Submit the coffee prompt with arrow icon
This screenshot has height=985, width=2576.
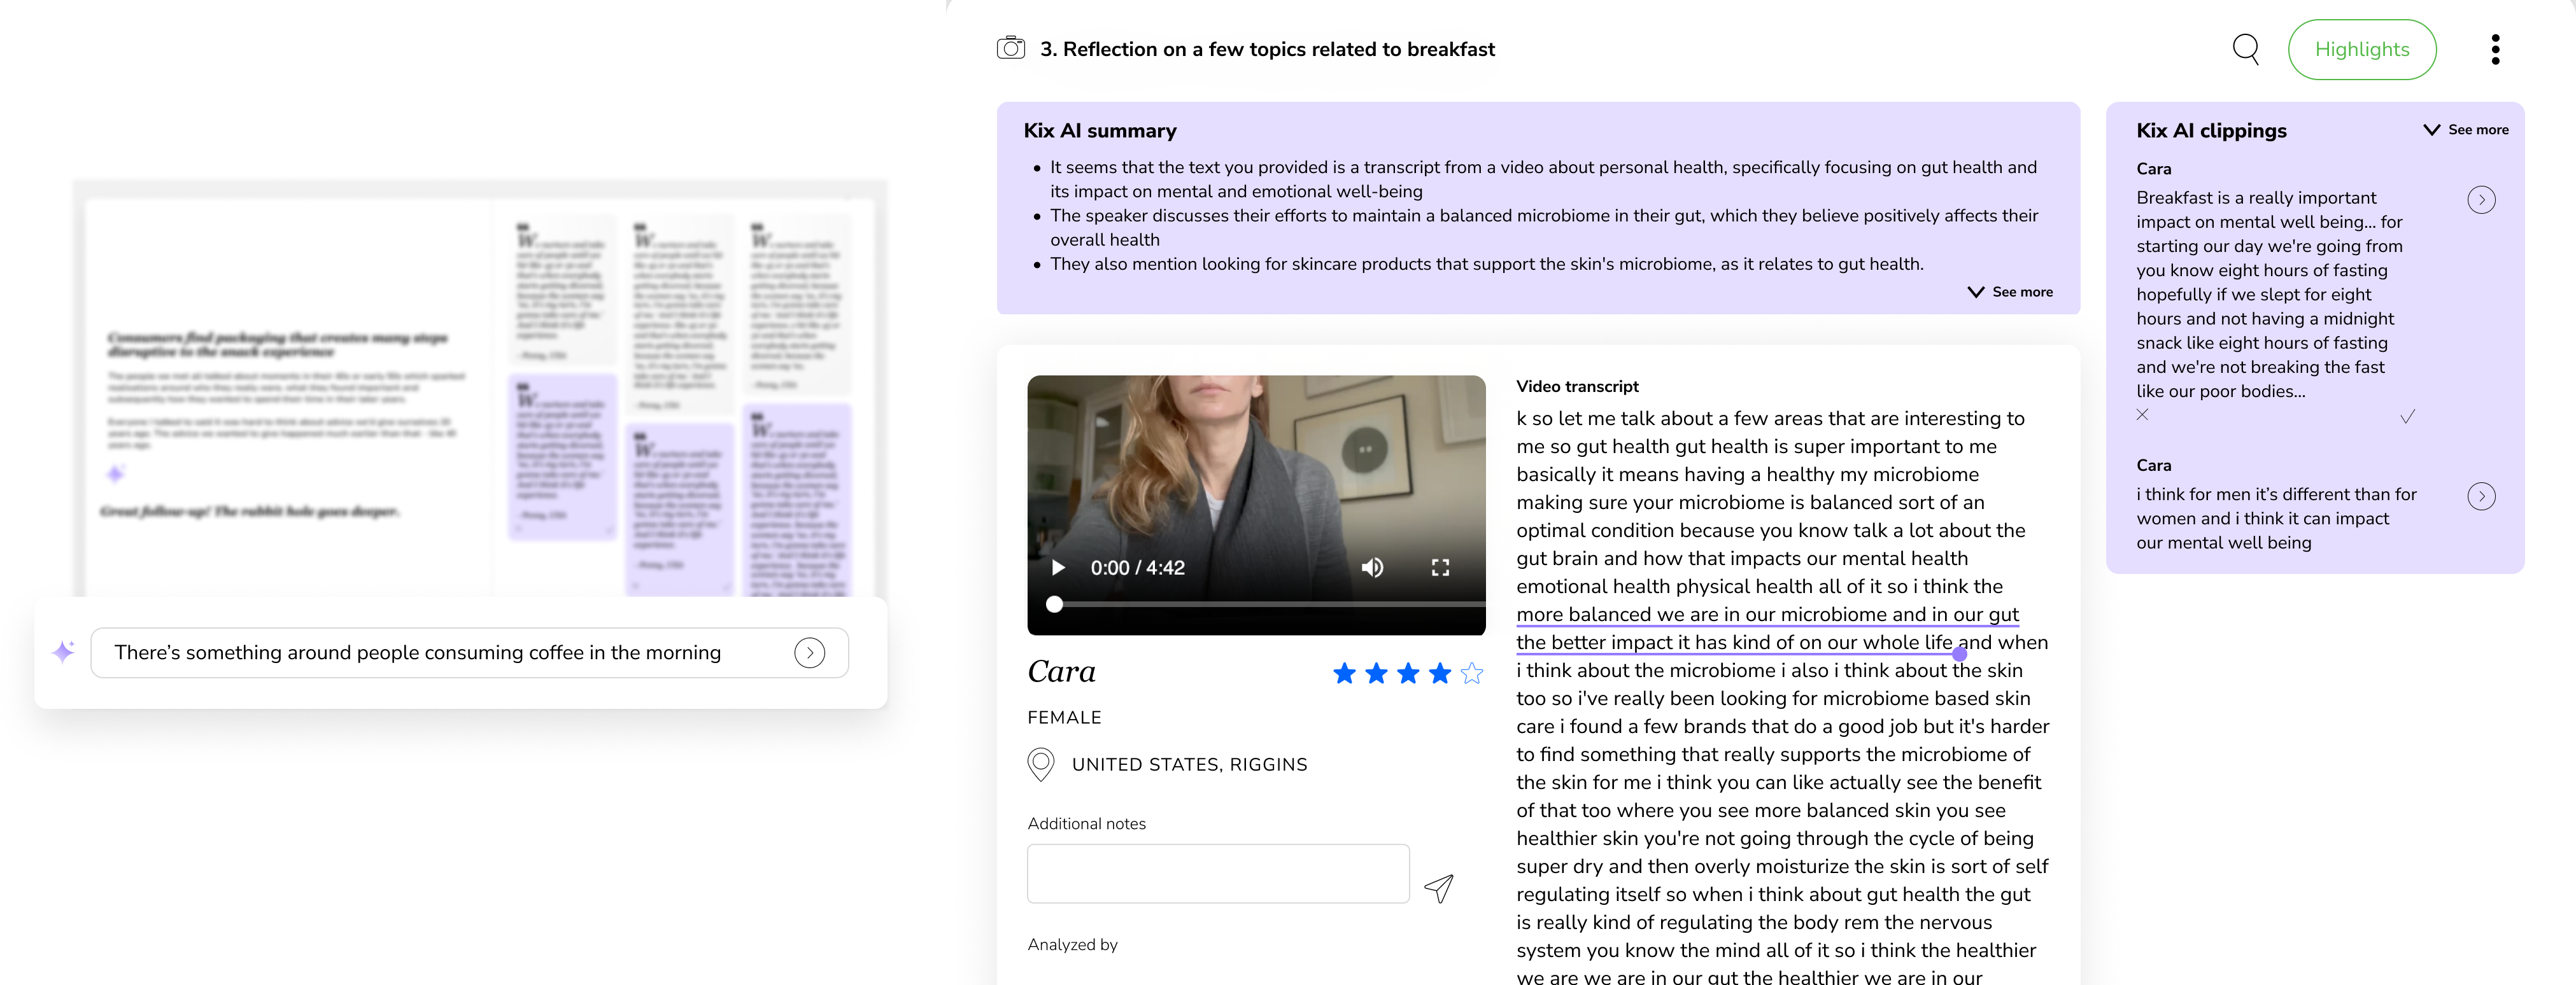(x=809, y=653)
